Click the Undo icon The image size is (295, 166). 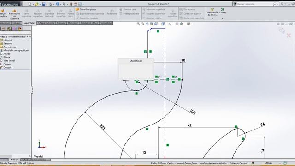[x=57, y=4]
